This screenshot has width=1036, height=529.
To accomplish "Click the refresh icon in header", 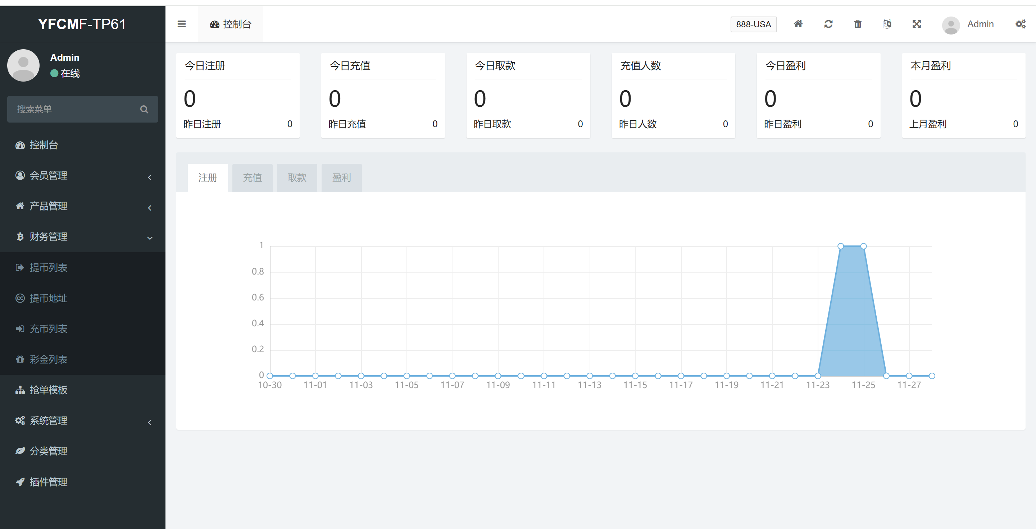I will tap(828, 24).
